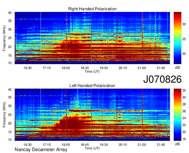The height and width of the screenshot is (153, 189).
Task: Click the 21:45 time tick under Right Handed plot
Action: 161,68
